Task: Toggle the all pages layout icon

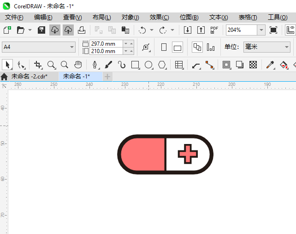Action: click(197, 47)
